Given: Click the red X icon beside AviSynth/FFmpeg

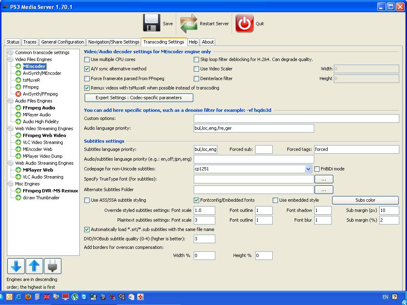Looking at the screenshot, I should [18, 94].
